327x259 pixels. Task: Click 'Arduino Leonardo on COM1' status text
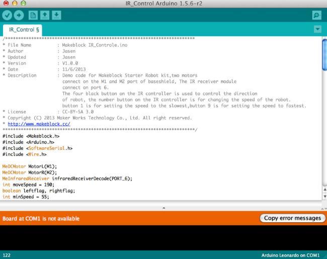[x=290, y=255]
